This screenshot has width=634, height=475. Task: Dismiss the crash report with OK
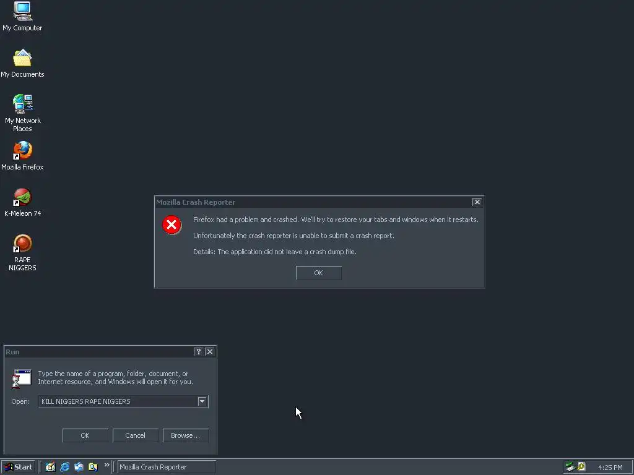click(x=319, y=273)
